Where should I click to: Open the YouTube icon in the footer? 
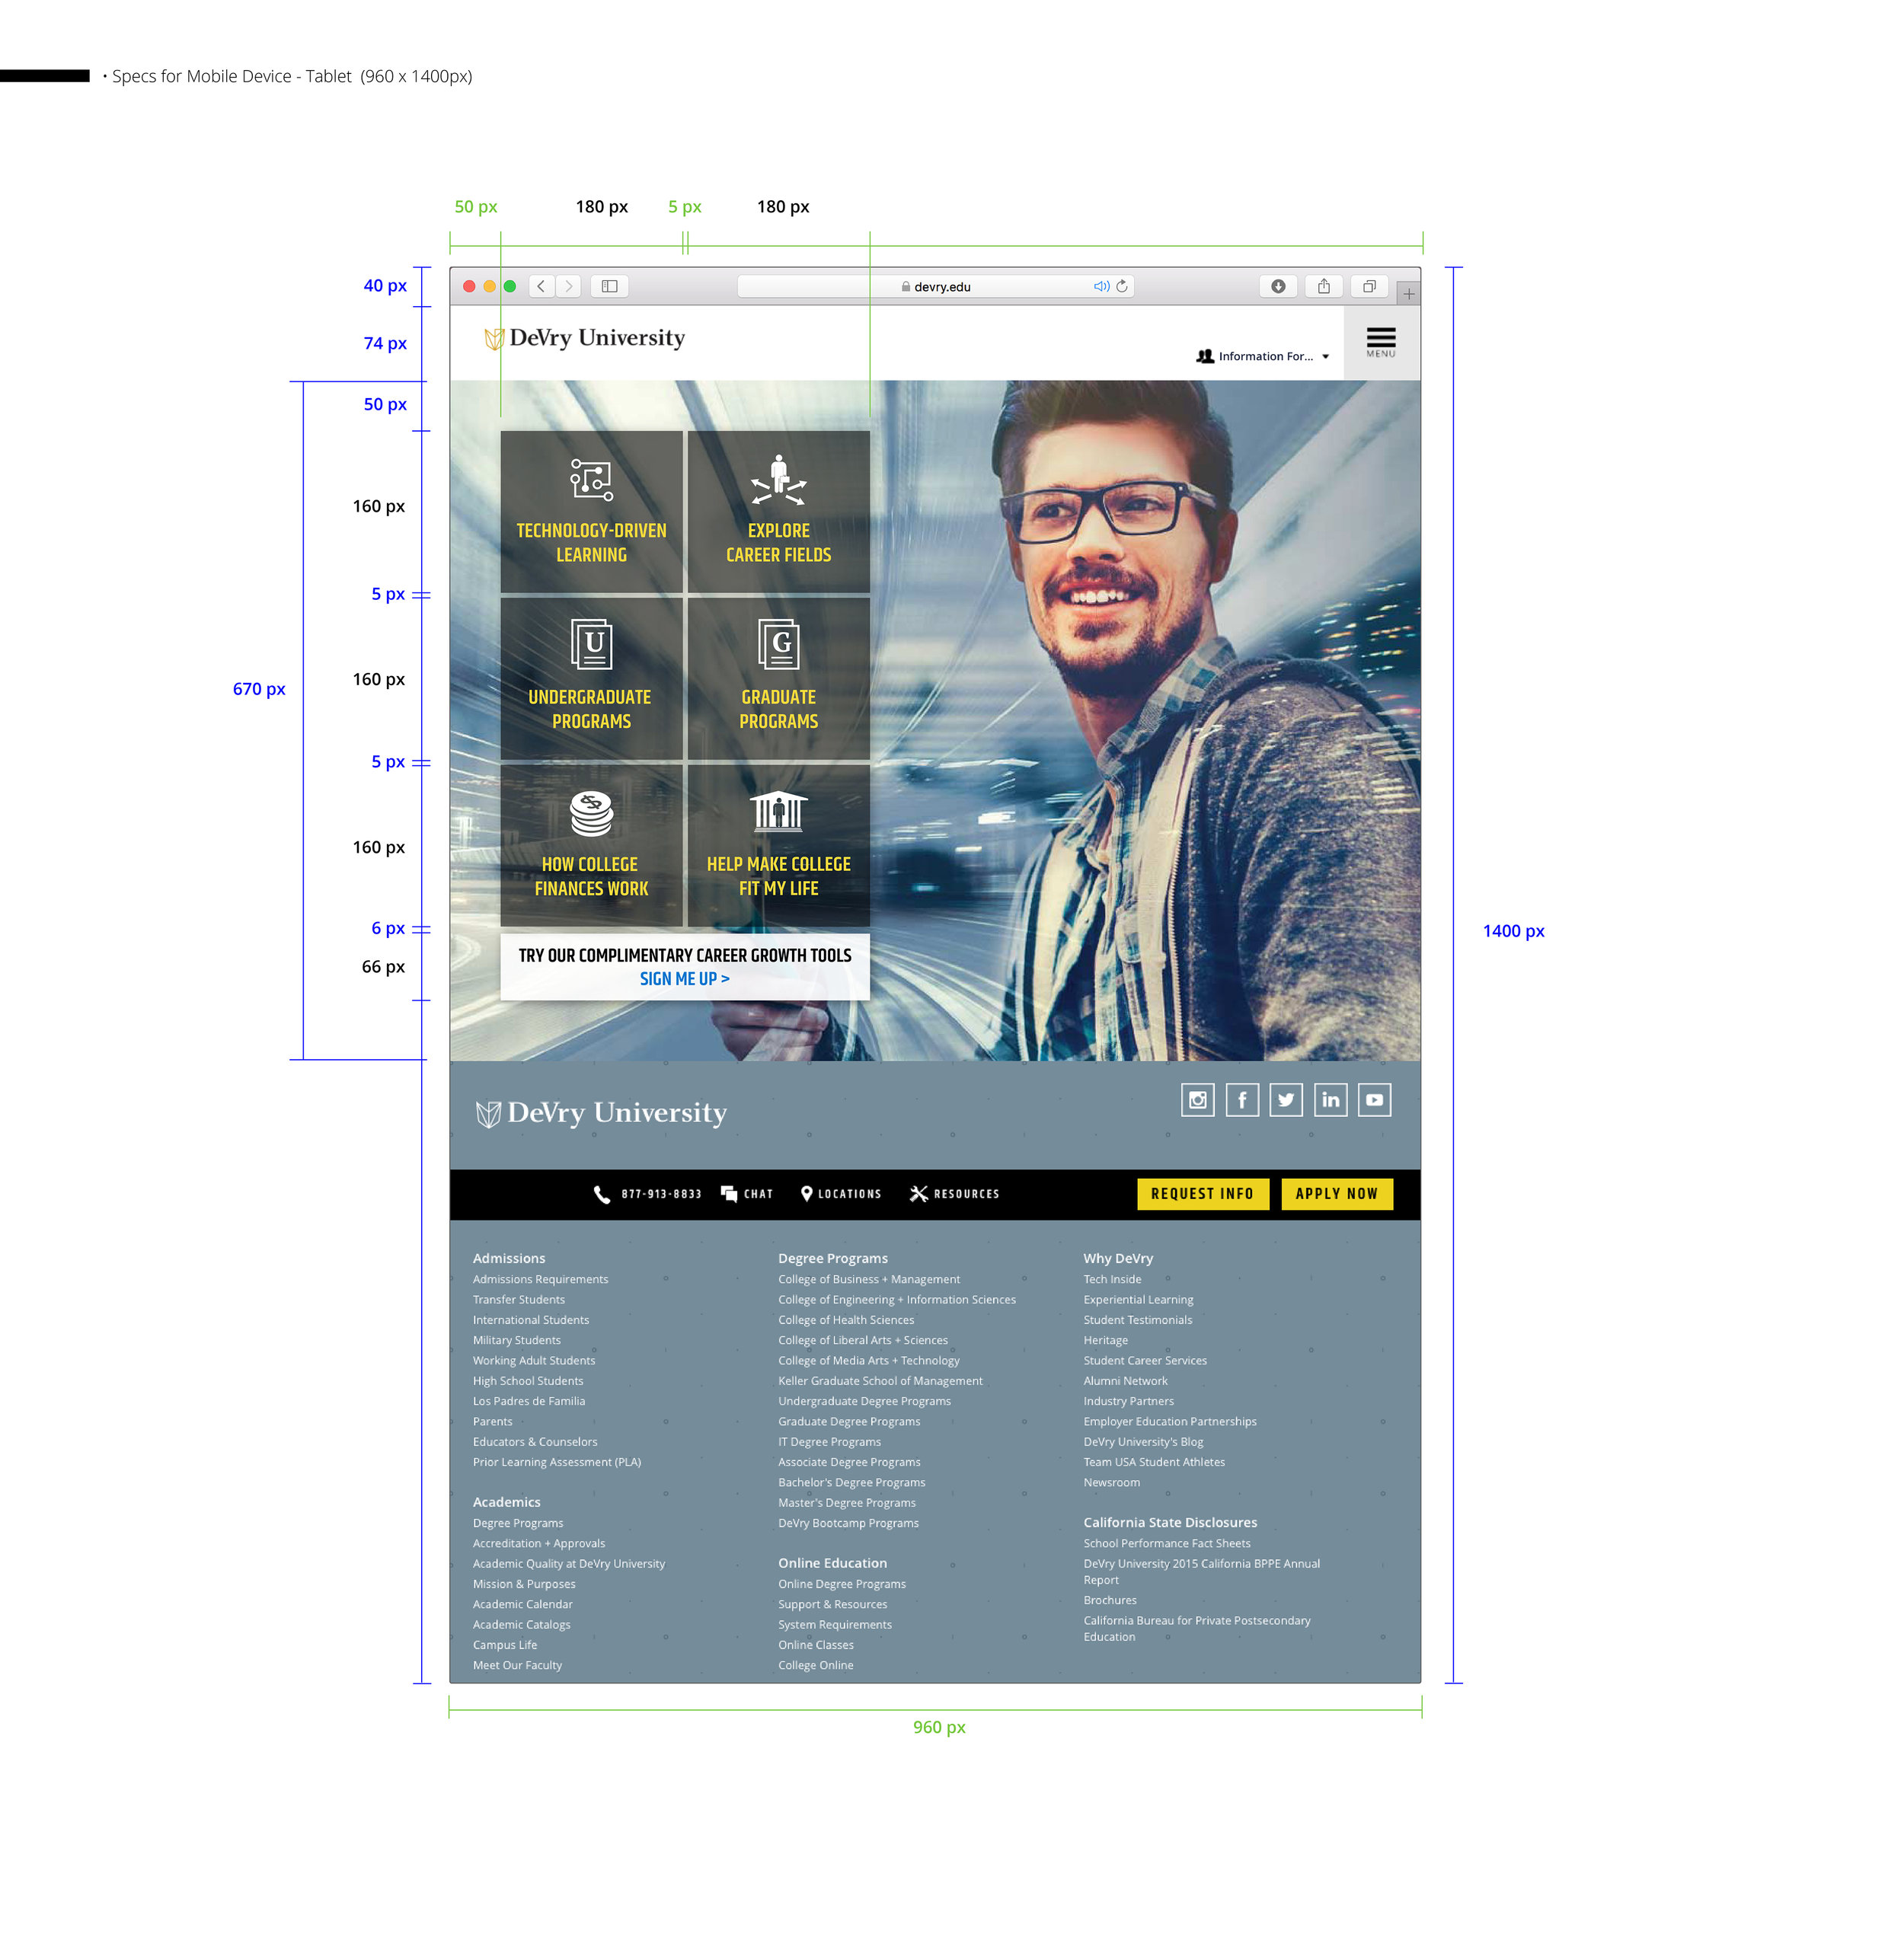(1375, 1100)
